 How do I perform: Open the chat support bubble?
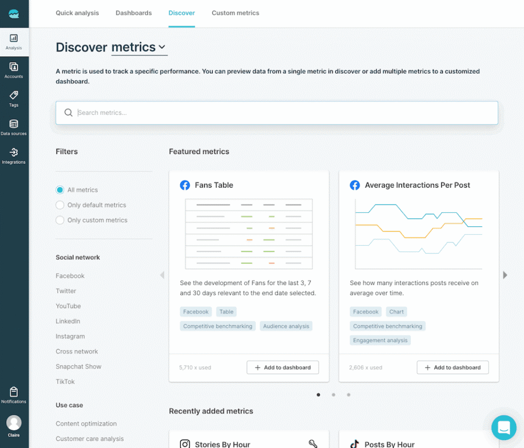tap(503, 427)
